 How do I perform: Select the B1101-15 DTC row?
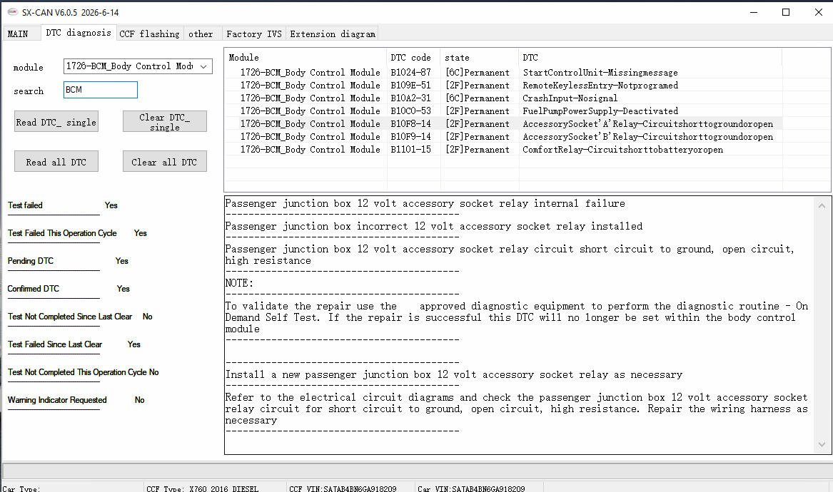pos(503,149)
